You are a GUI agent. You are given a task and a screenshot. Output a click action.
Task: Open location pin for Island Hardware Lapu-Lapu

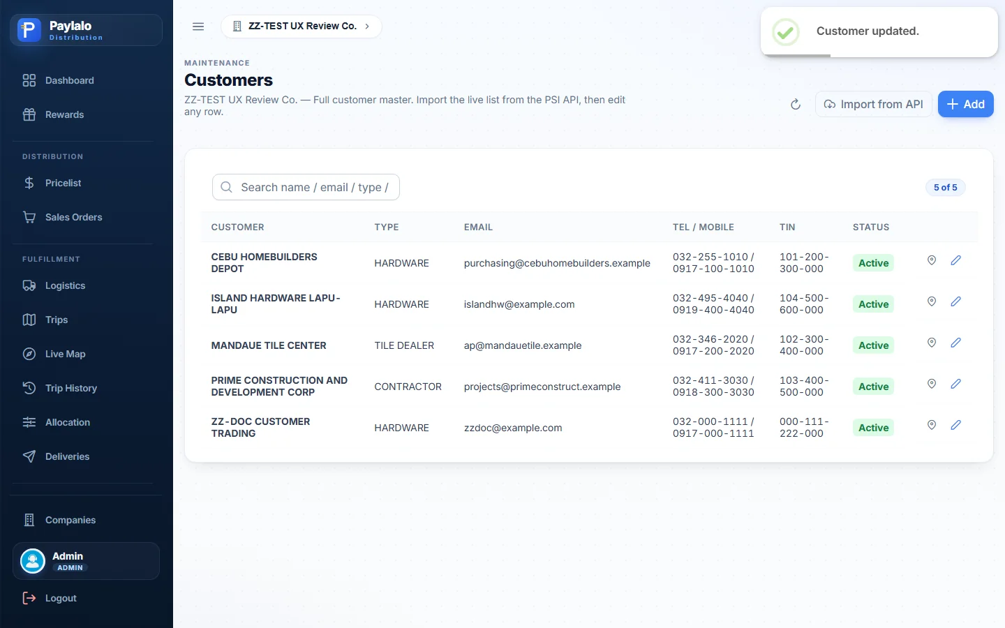coord(931,301)
